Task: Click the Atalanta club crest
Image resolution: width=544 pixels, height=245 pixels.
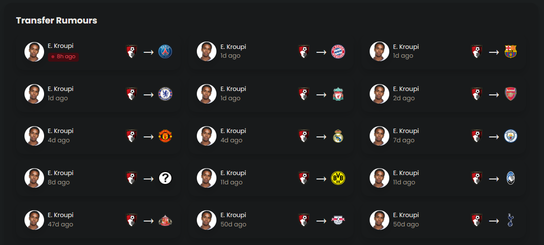Action: tap(510, 178)
